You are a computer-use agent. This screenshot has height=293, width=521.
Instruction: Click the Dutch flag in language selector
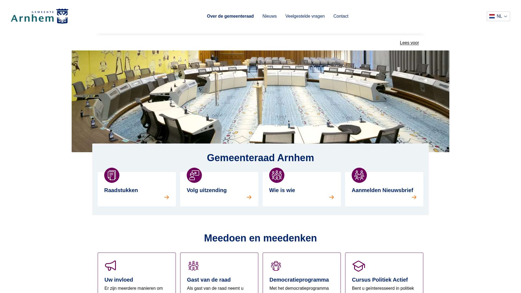tap(492, 16)
